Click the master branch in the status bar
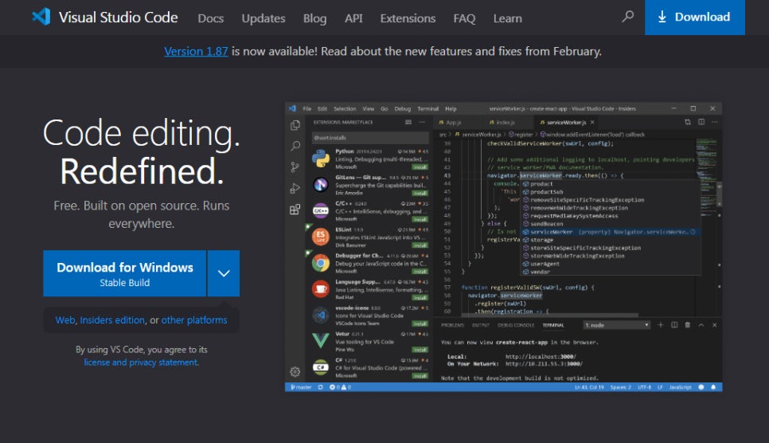769x443 pixels. (301, 387)
